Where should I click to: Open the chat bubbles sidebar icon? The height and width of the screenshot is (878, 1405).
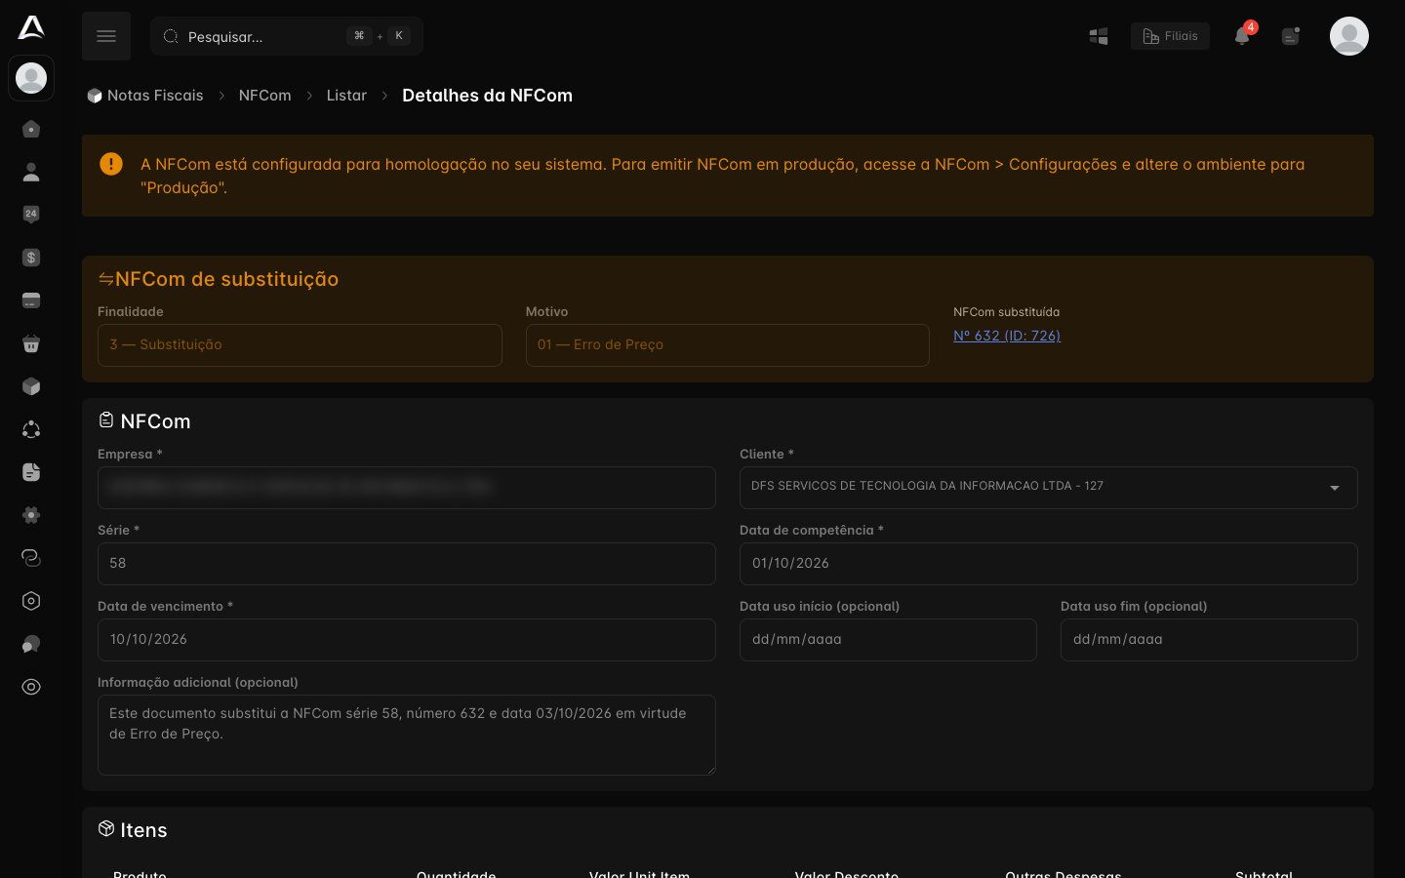tap(31, 644)
